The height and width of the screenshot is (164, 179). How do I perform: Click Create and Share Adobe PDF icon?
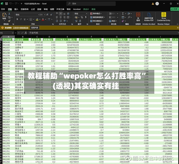click(149, 15)
